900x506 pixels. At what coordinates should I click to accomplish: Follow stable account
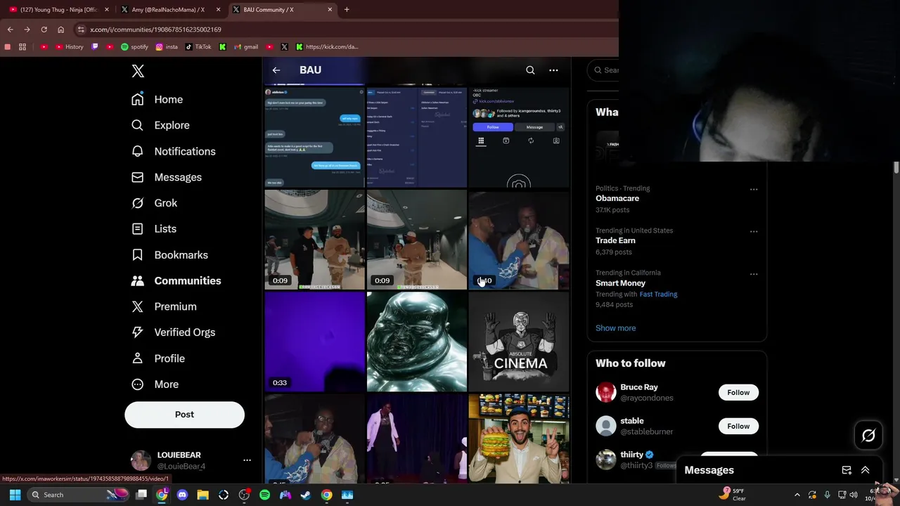coord(738,427)
